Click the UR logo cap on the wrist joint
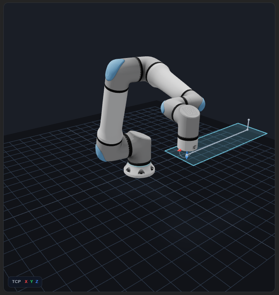279x295 pixels. click(x=190, y=111)
